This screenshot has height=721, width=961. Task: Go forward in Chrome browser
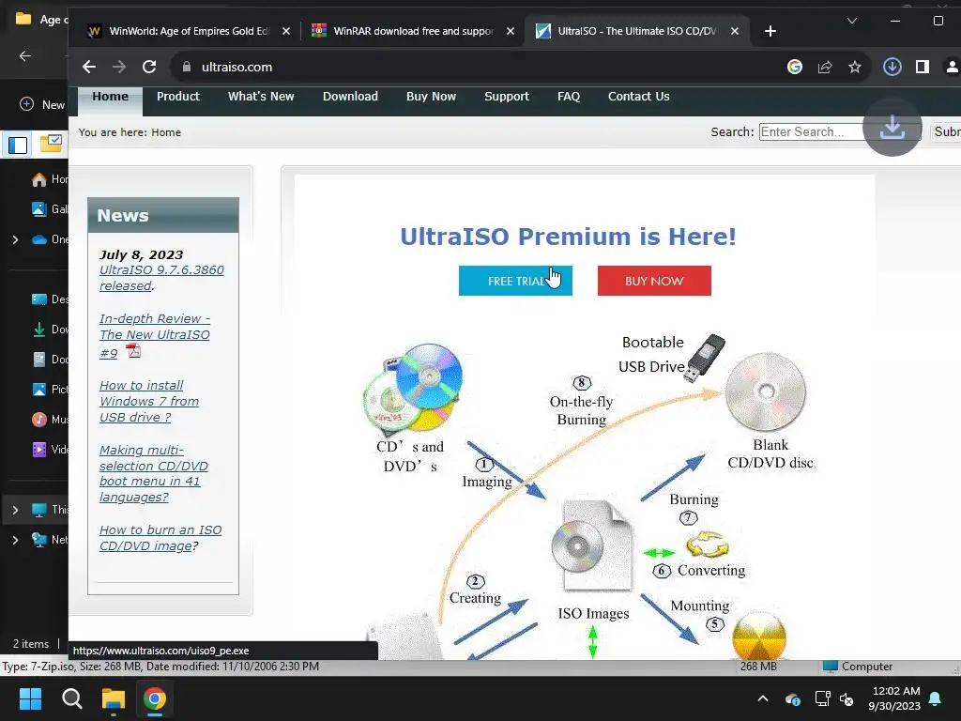pyautogui.click(x=119, y=67)
